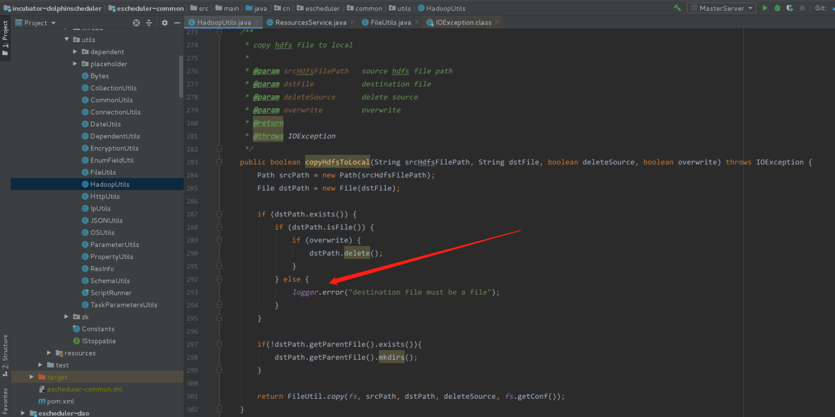Fold the copyHdfsToLocal method at line 283
Screen dimensions: 835x417
(219, 162)
